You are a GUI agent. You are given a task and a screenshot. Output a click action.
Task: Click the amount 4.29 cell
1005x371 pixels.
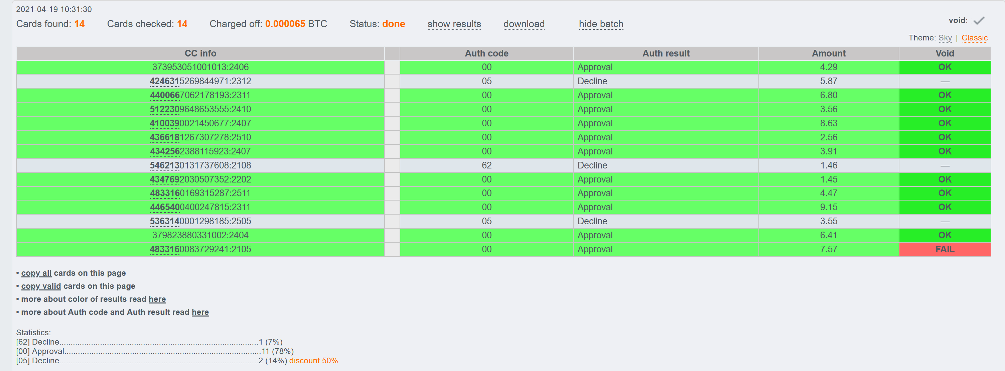pyautogui.click(x=829, y=67)
